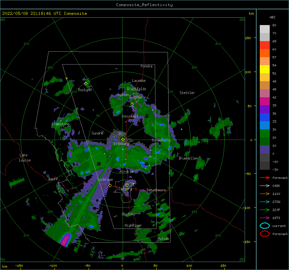
Task: Click the red forecast ellipse legend icon
Action: click(x=265, y=234)
